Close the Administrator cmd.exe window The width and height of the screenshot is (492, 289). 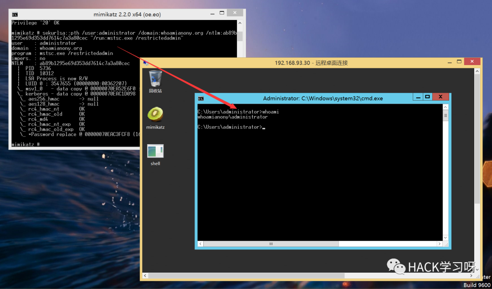click(x=441, y=97)
